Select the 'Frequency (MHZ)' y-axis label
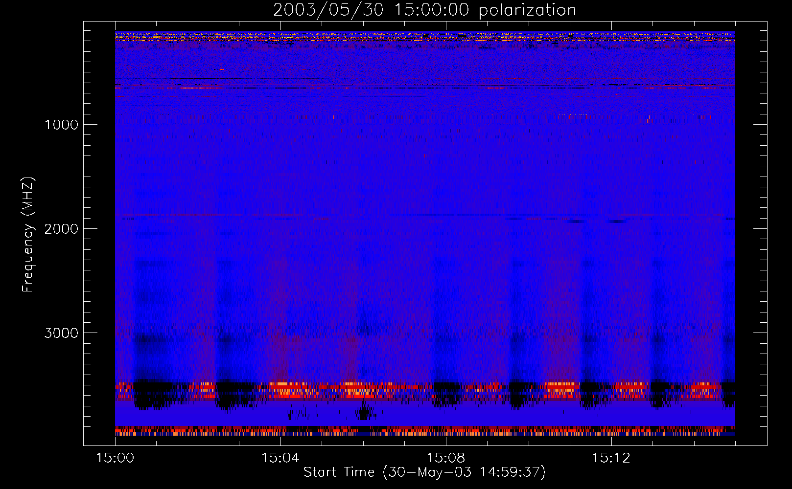The image size is (792, 489). pos(28,235)
